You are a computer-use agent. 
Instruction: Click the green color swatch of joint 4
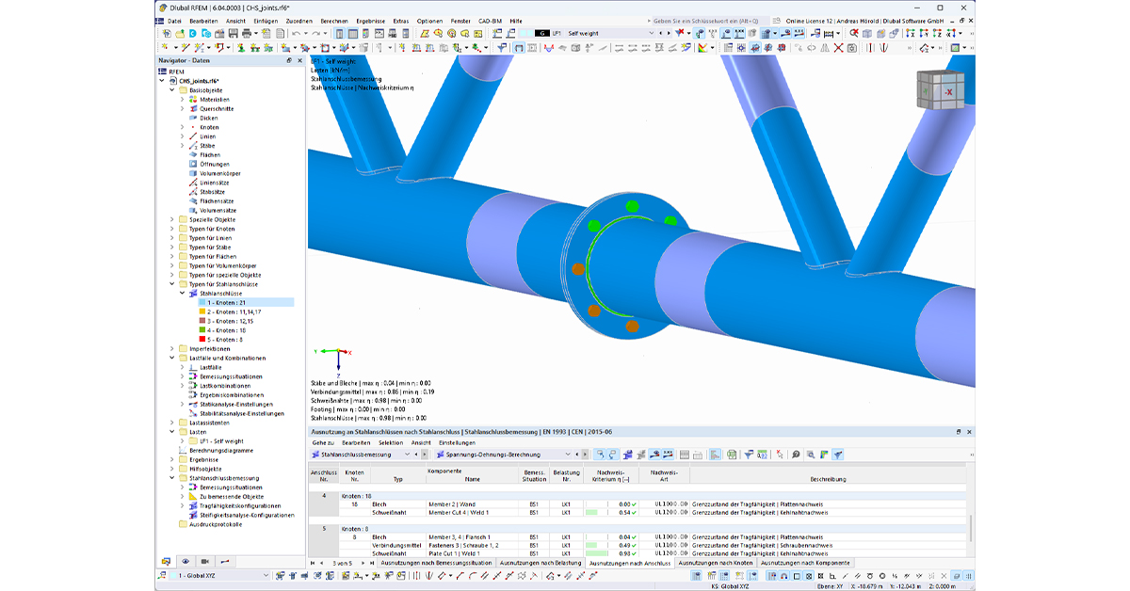point(202,330)
